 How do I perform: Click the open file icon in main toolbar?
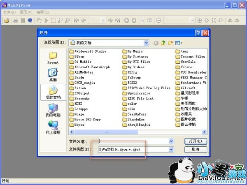pos(7,20)
